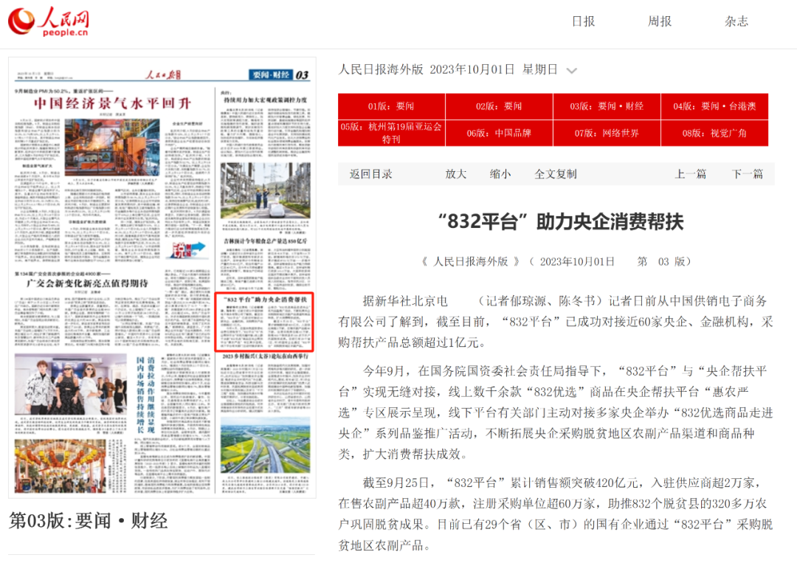Copy full text with 全文复制
The width and height of the screenshot is (797, 563).
coord(555,174)
